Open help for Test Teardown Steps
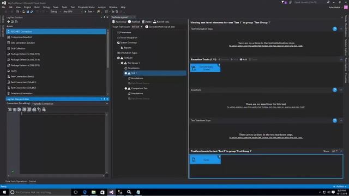The height and width of the screenshot is (196, 349). coord(335,120)
